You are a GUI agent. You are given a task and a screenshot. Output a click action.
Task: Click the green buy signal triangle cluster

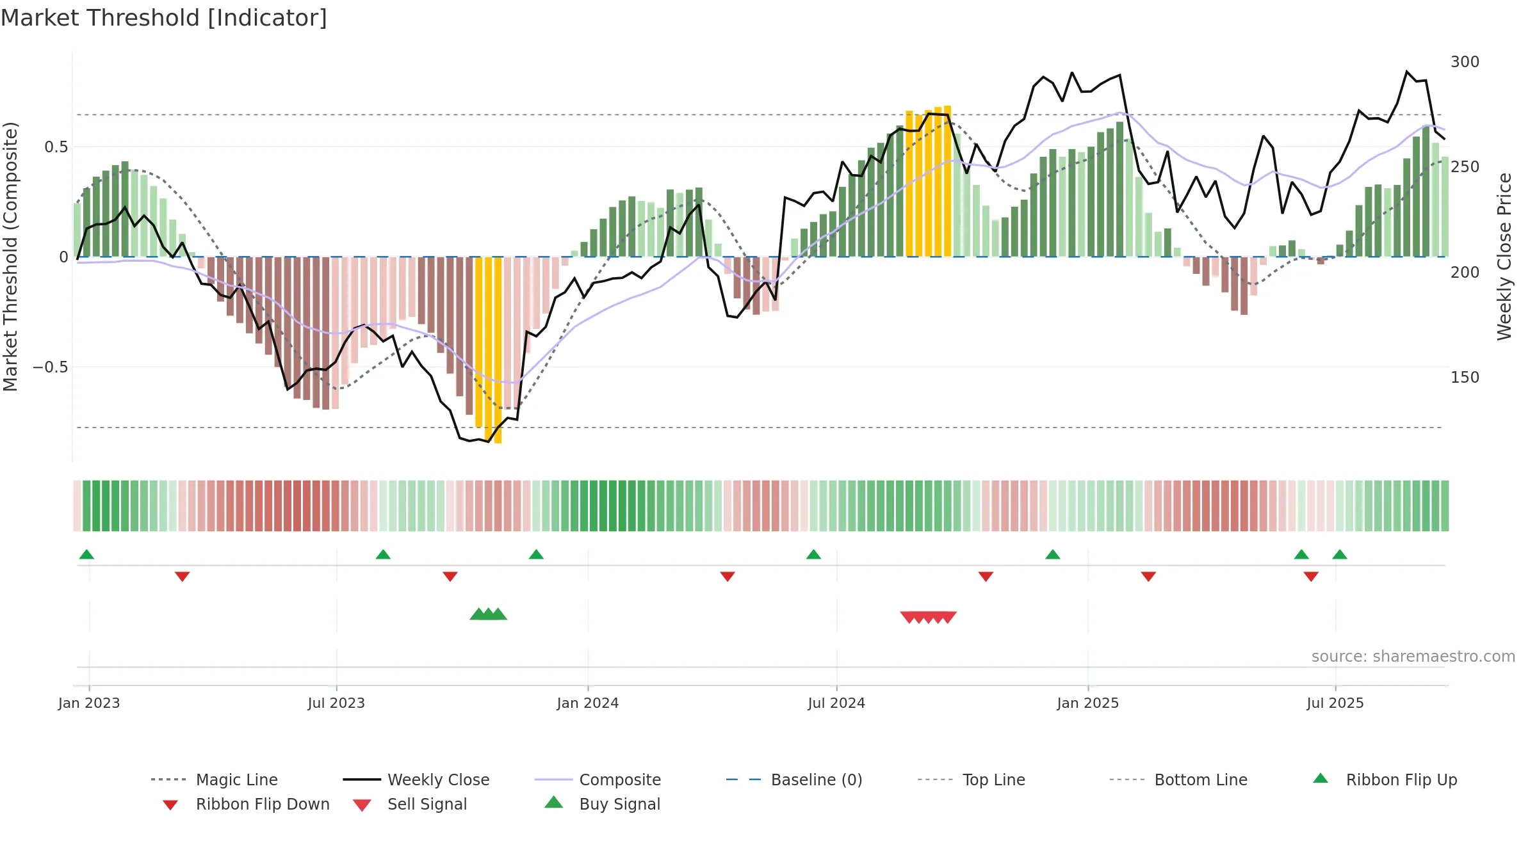(x=488, y=614)
